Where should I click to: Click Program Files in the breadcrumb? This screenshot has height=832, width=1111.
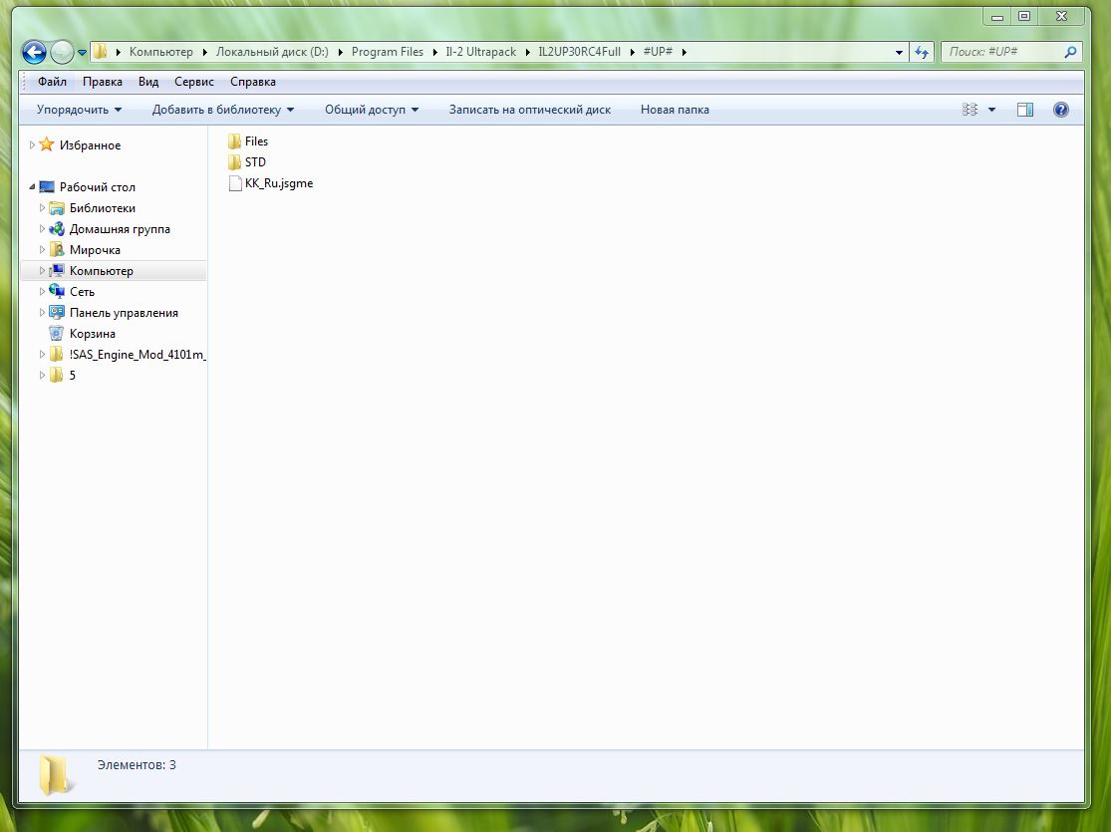387,52
